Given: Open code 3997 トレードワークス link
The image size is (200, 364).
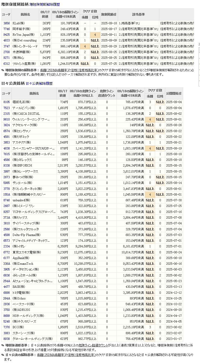Looking at the screenshot, I should [x=6, y=171].
